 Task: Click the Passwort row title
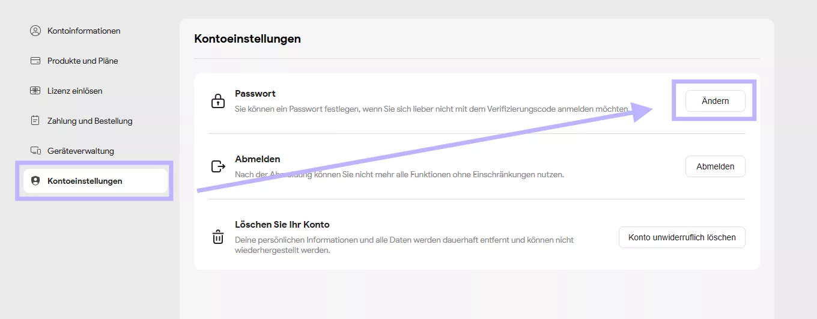pos(255,94)
